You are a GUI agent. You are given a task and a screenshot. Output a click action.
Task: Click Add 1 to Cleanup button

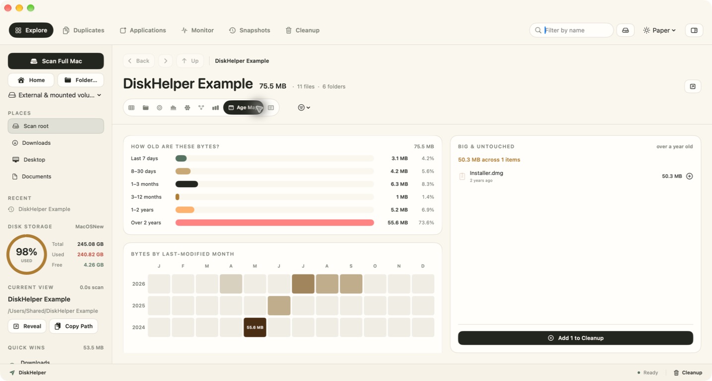click(576, 338)
